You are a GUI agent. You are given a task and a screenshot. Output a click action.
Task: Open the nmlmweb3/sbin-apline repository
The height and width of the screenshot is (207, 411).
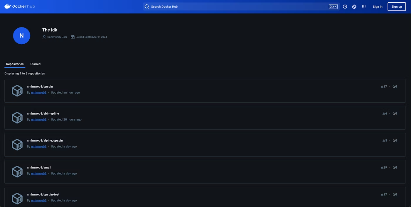pos(43,113)
